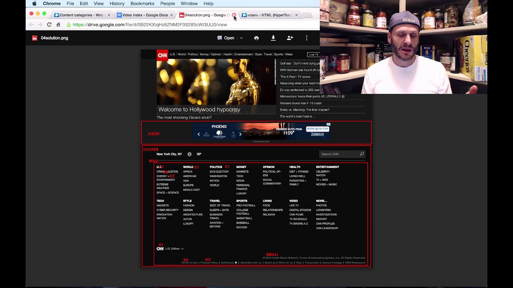Image resolution: width=513 pixels, height=288 pixels.
Task: Click the Oscars statue hero image
Action: (x=216, y=82)
